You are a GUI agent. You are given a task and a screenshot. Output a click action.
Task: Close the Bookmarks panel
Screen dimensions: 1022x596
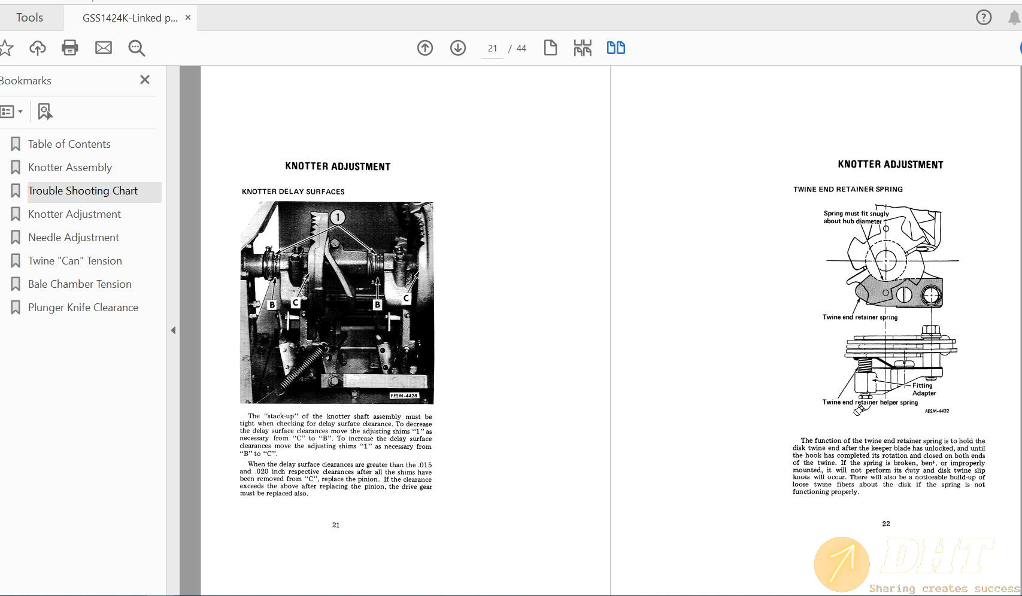pyautogui.click(x=144, y=80)
